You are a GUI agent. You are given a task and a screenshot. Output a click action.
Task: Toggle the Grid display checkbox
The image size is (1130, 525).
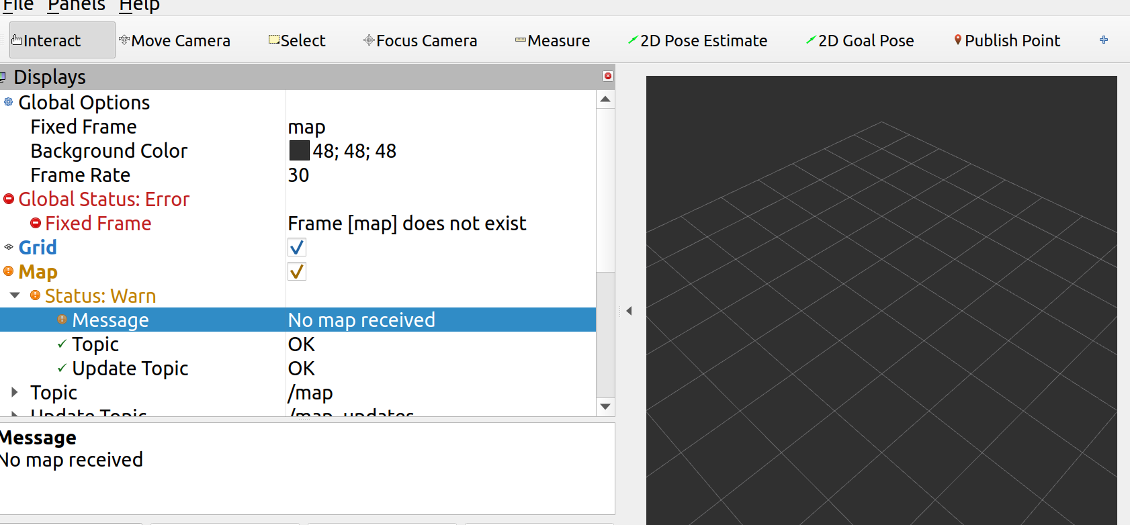click(297, 247)
